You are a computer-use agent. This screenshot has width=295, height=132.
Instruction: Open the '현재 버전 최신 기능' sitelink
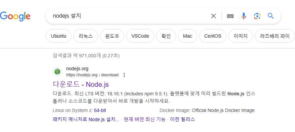[x=145, y=119]
